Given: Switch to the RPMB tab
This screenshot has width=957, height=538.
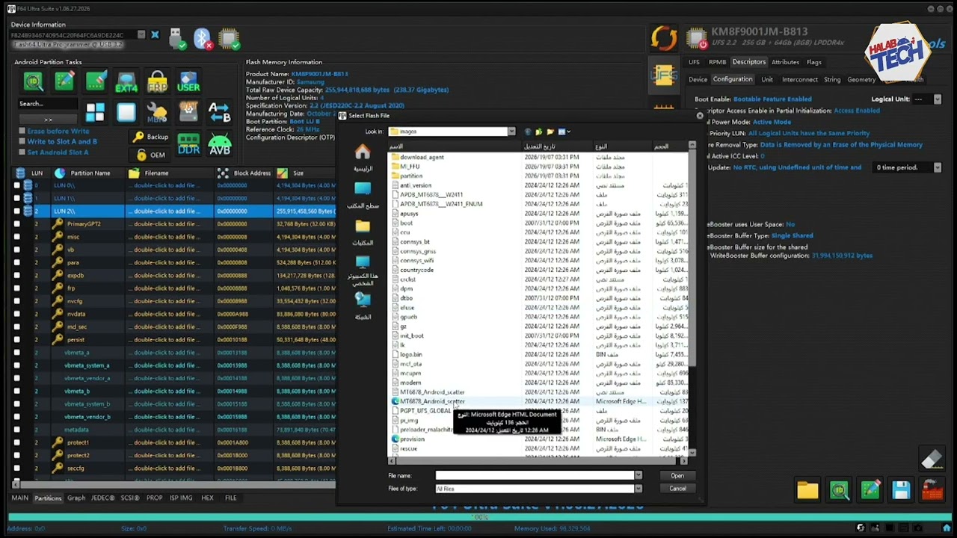Looking at the screenshot, I should tap(717, 62).
